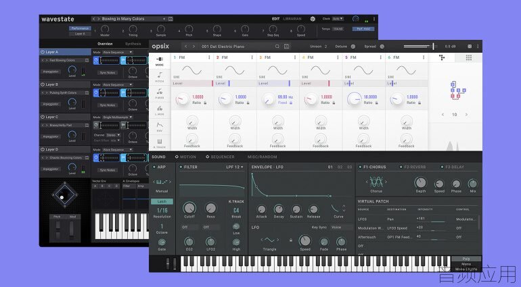Image resolution: width=521 pixels, height=287 pixels.
Task: Click the opsix pitch bend wheel
Action: [x=168, y=263]
